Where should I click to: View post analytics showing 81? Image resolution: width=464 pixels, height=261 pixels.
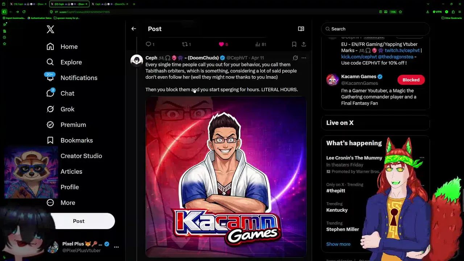261,44
